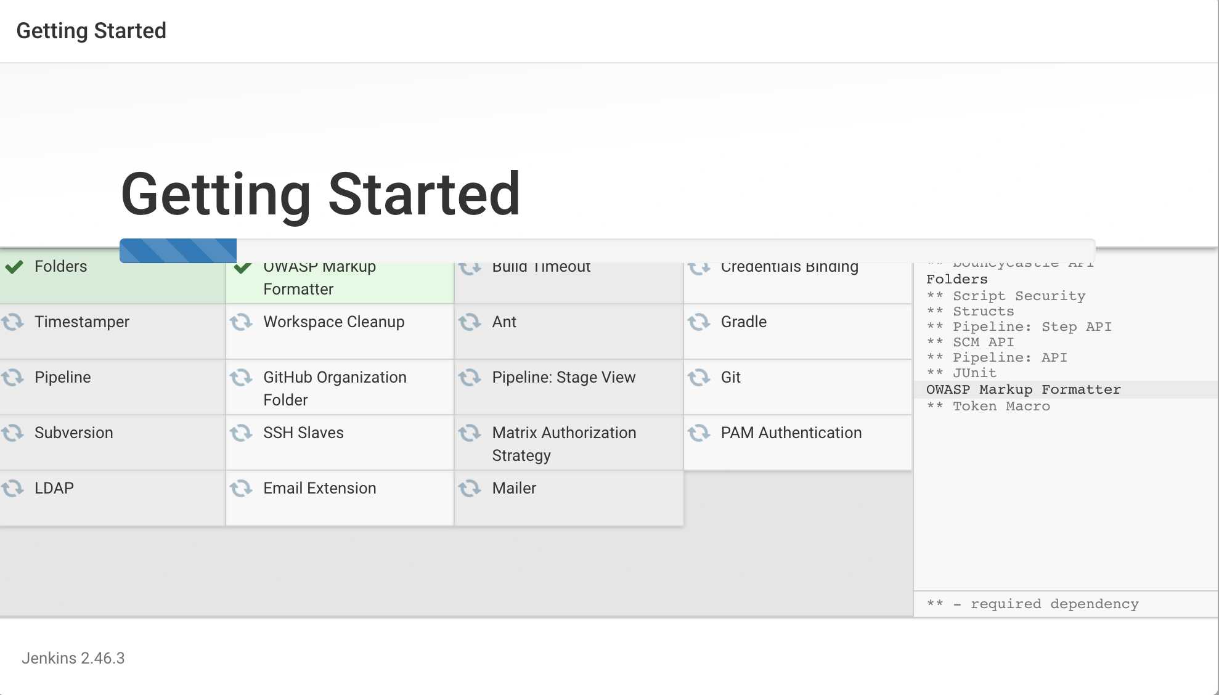Click the green checkmark beside Folders
Viewport: 1219px width, 695px height.
tap(14, 267)
